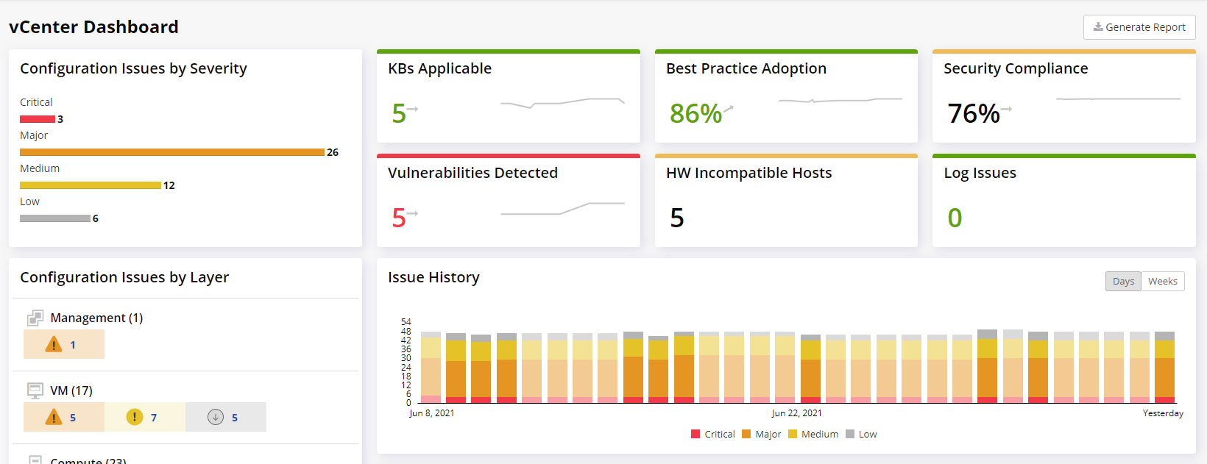The height and width of the screenshot is (464, 1207).
Task: Toggle the Critical series in the Issue History legend
Action: tap(712, 434)
